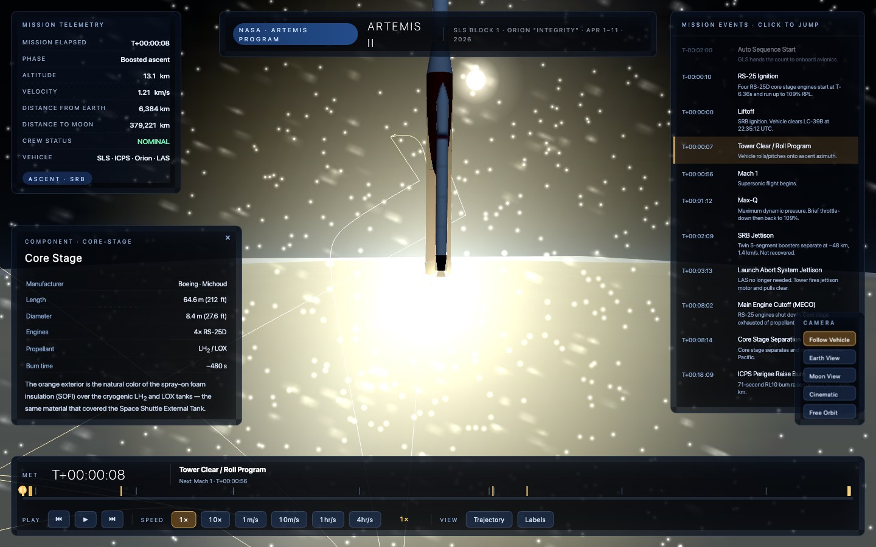Click the 'Tower Clear / Roll Program' label above the timeline
This screenshot has width=876, height=547.
223,470
